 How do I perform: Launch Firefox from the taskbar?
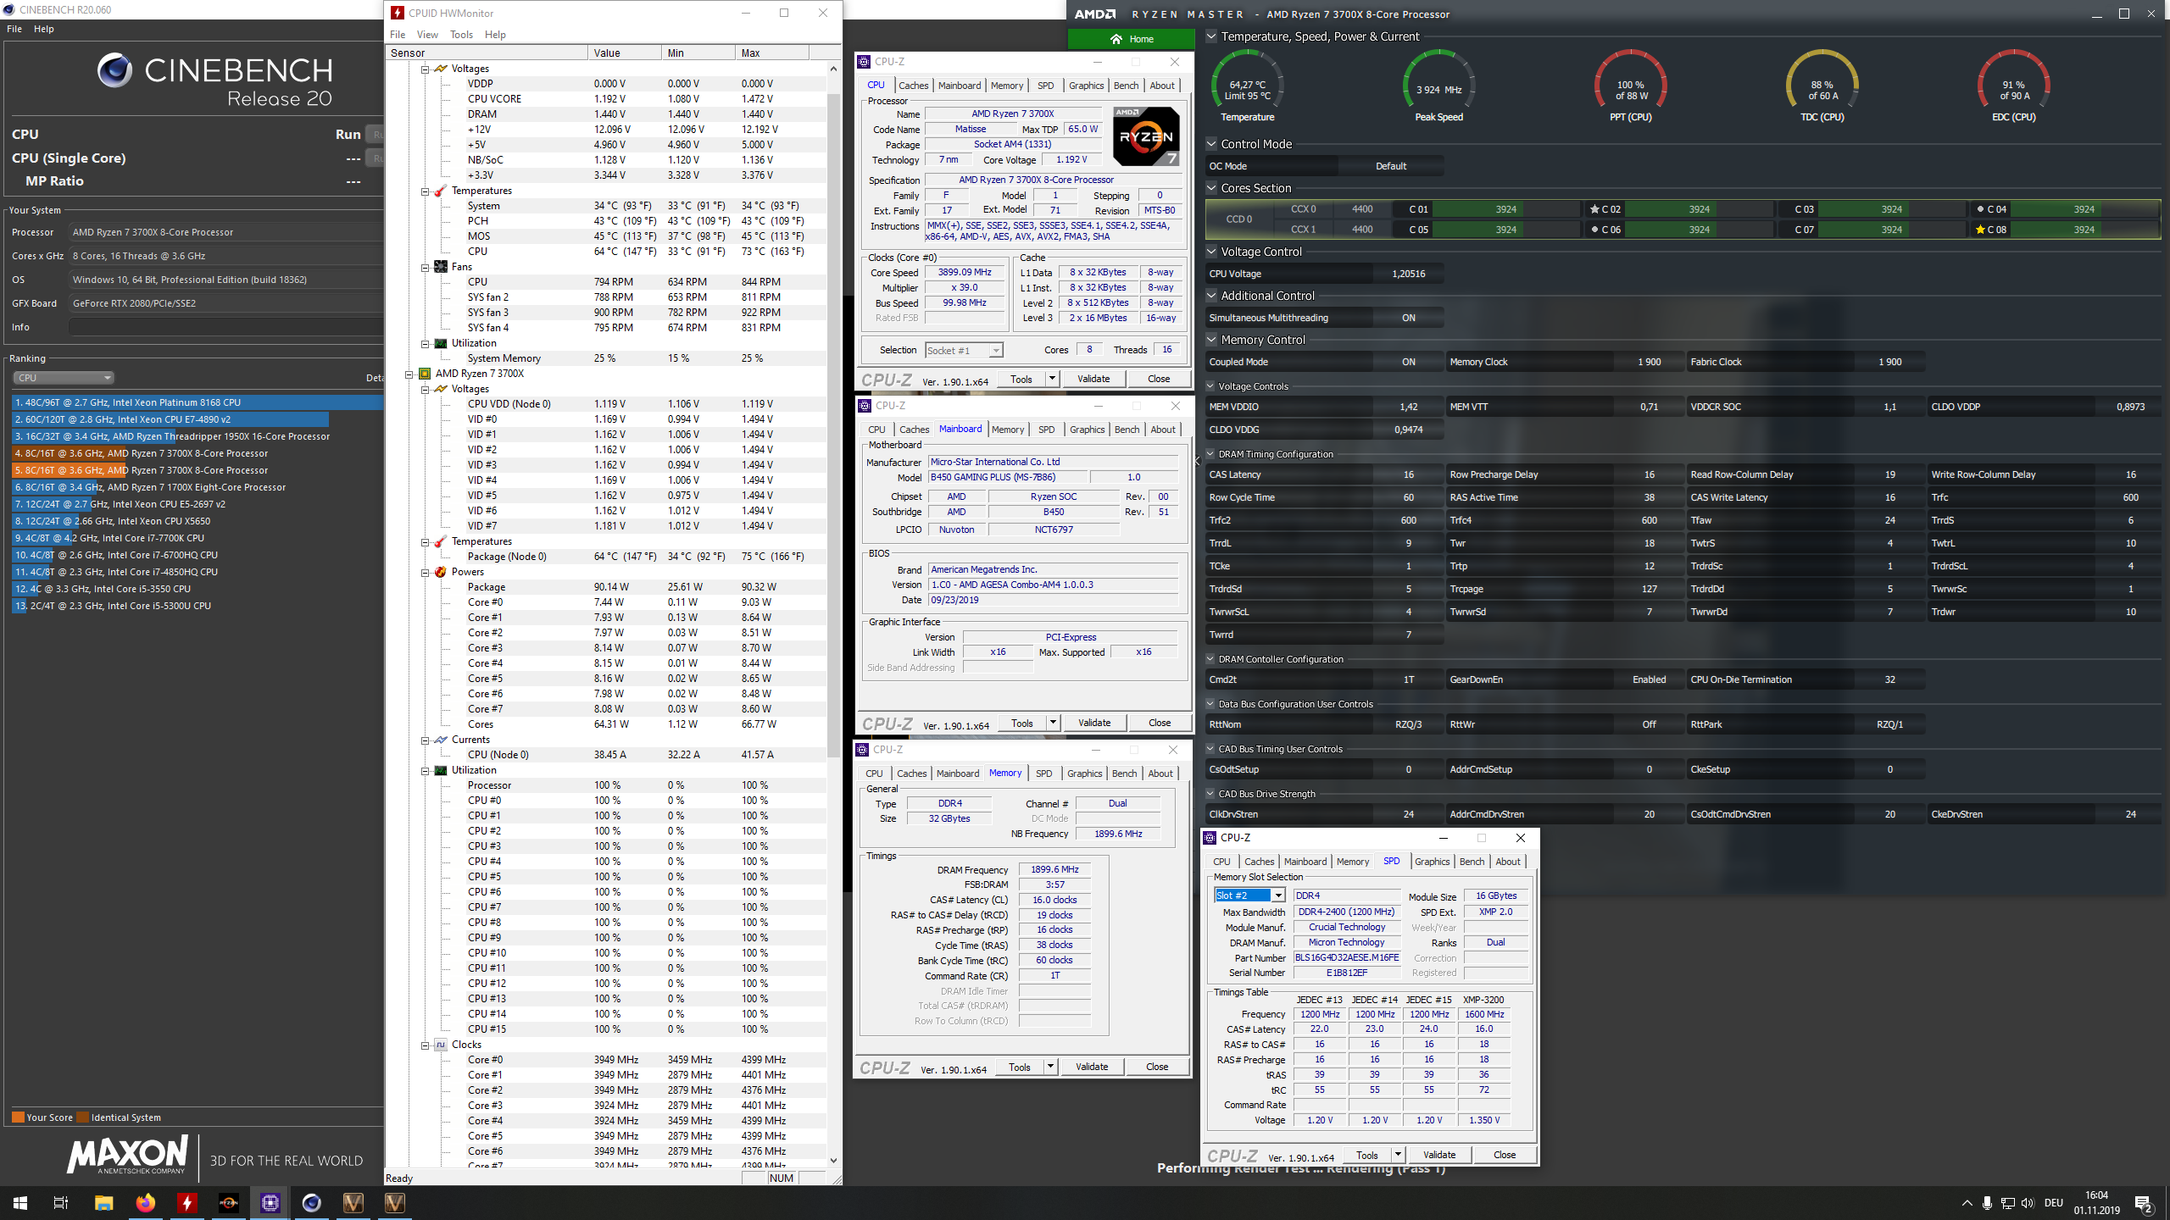pos(146,1202)
